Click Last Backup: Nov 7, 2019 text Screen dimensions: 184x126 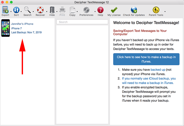point(26,32)
